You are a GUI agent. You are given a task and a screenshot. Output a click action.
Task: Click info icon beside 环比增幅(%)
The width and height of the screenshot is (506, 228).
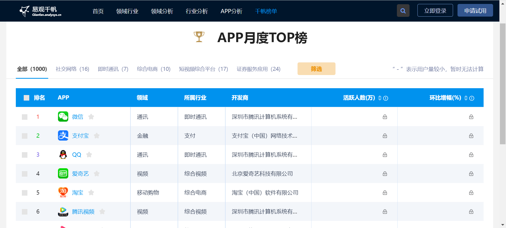point(472,98)
